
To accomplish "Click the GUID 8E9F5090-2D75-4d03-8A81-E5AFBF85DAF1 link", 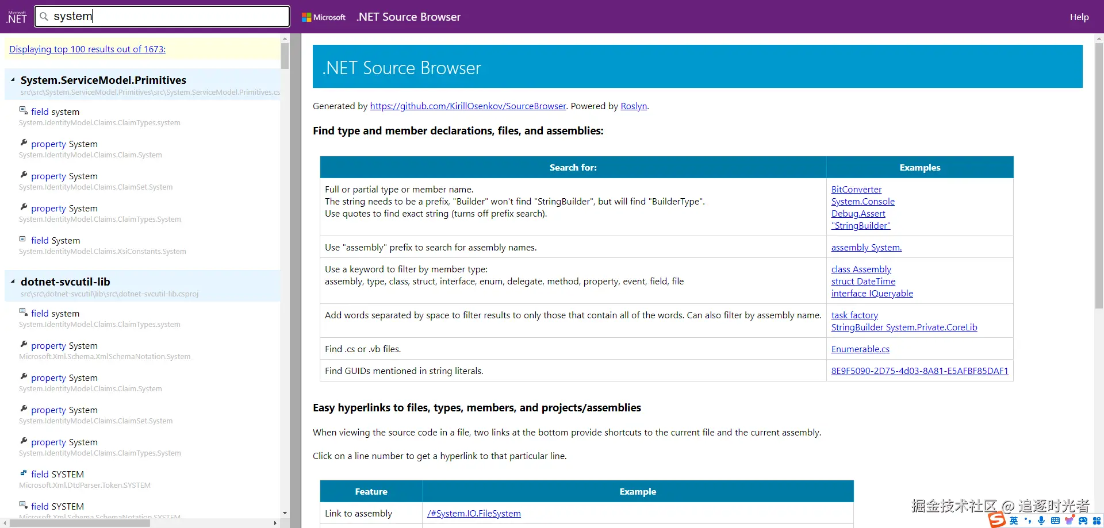I will tap(920, 371).
